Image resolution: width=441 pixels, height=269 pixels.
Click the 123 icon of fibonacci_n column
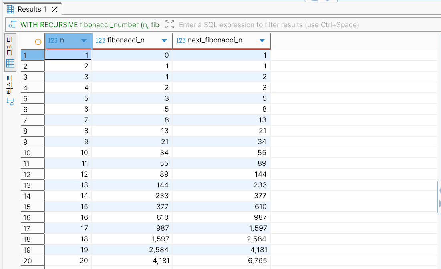point(101,40)
